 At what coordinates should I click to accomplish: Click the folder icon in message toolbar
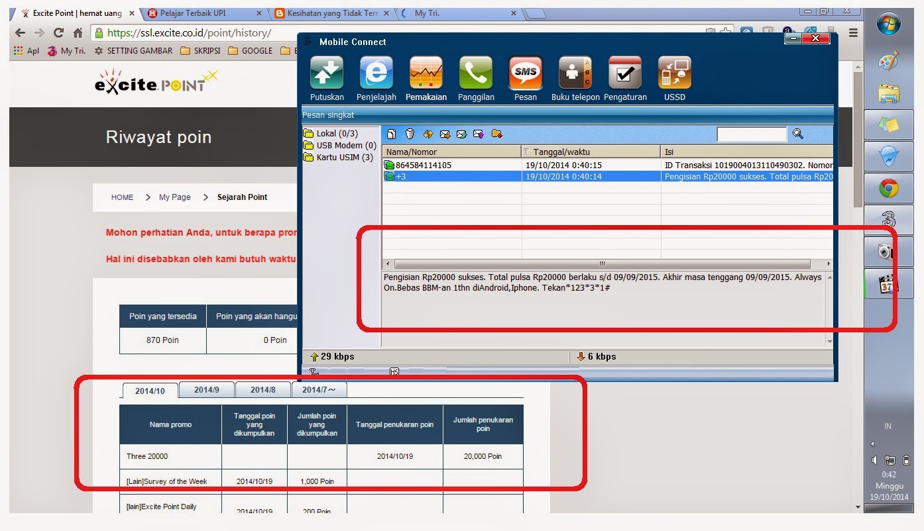tap(497, 134)
